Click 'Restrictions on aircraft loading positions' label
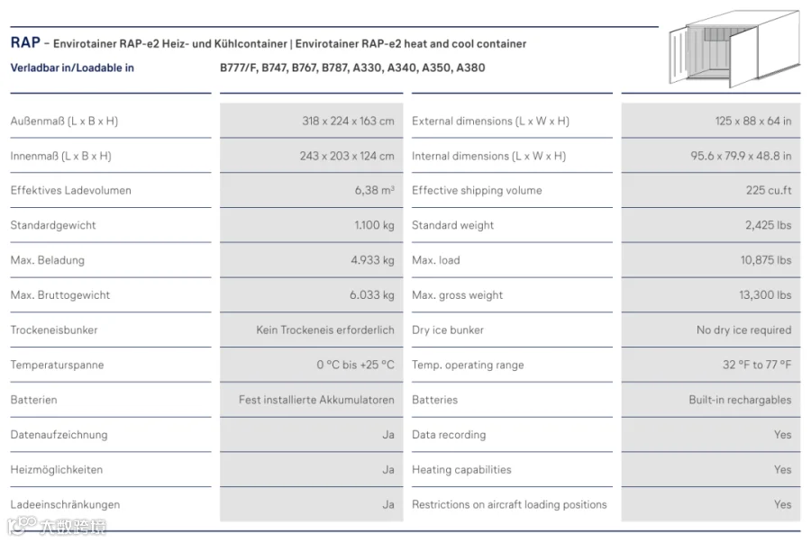Image resolution: width=811 pixels, height=542 pixels. click(509, 504)
